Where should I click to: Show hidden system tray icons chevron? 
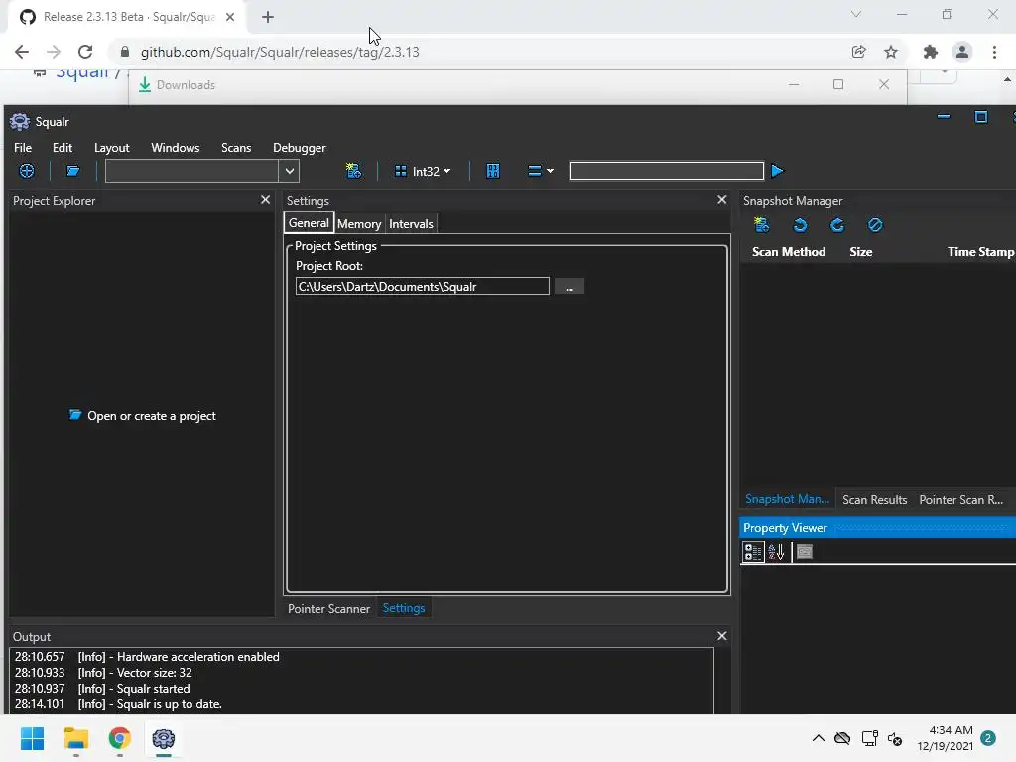pyautogui.click(x=819, y=738)
